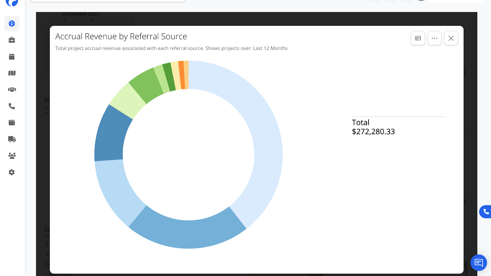Open the briefcase jobs icon in sidebar
This screenshot has width=491, height=276.
[x=12, y=40]
